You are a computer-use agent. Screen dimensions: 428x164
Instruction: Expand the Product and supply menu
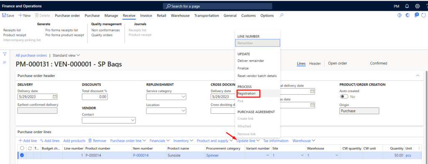214,141
